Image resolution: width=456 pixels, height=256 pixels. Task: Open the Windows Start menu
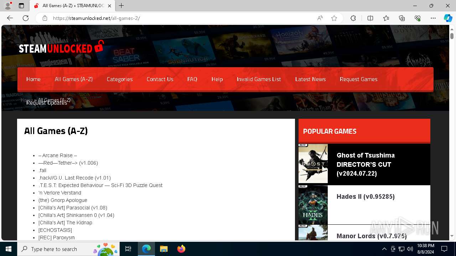click(9, 249)
